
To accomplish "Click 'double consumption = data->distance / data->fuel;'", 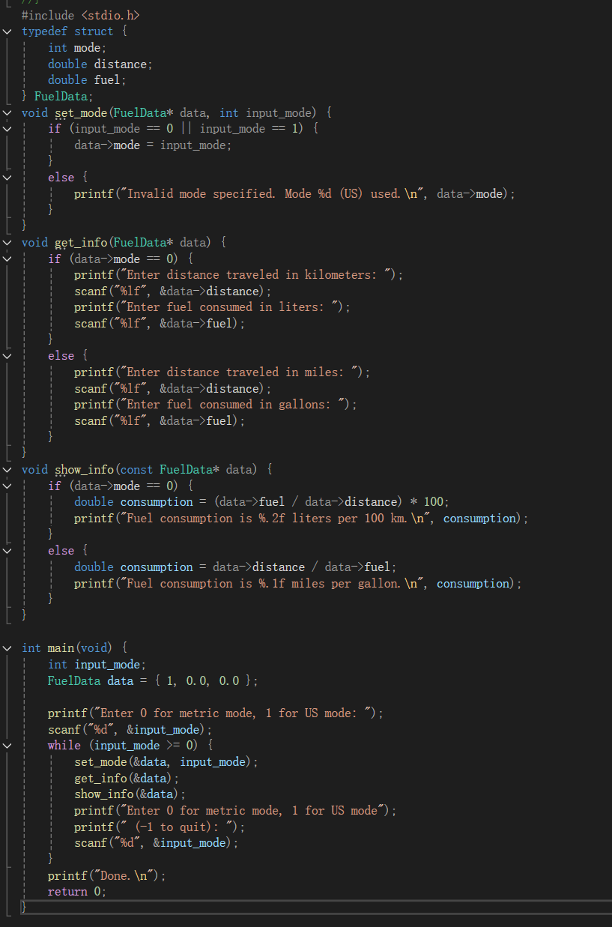I will click(235, 567).
